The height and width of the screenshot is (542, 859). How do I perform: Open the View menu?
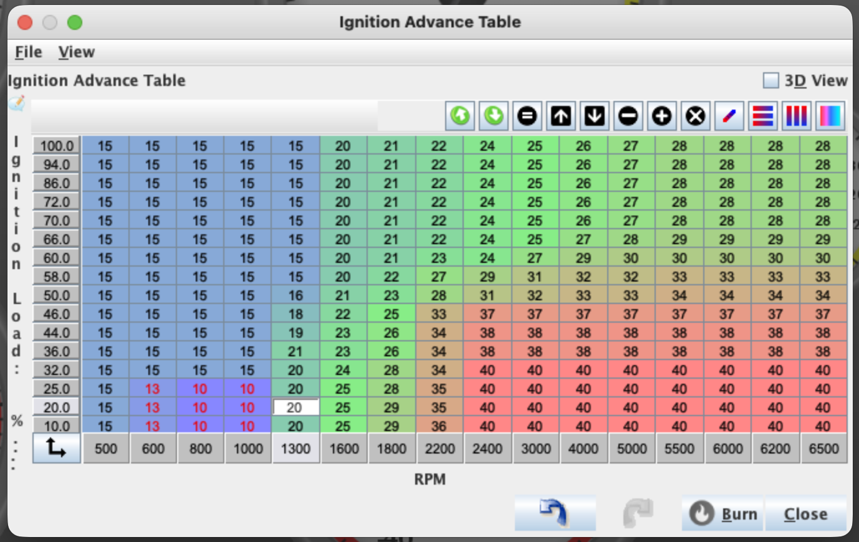click(x=75, y=52)
